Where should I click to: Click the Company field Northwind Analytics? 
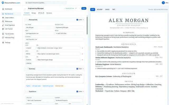click(x=69, y=101)
